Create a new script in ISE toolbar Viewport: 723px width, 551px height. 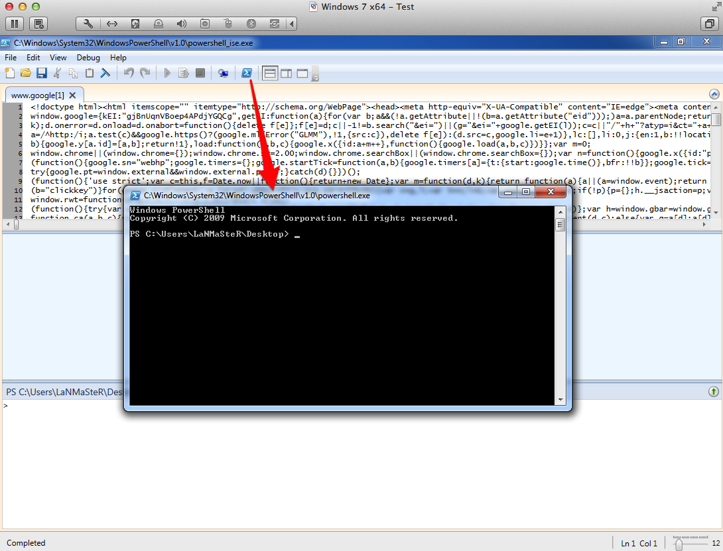[x=10, y=73]
